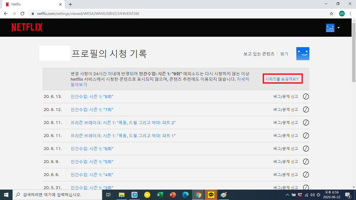This screenshot has height=200, width=356.
Task: Click the large profile avatar beside 평가
Action: point(303,54)
